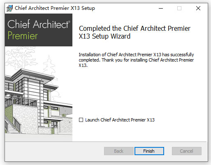The width and height of the screenshot is (211, 165).
Task: Click the installation successfully completed paragraph
Action: 136,60
